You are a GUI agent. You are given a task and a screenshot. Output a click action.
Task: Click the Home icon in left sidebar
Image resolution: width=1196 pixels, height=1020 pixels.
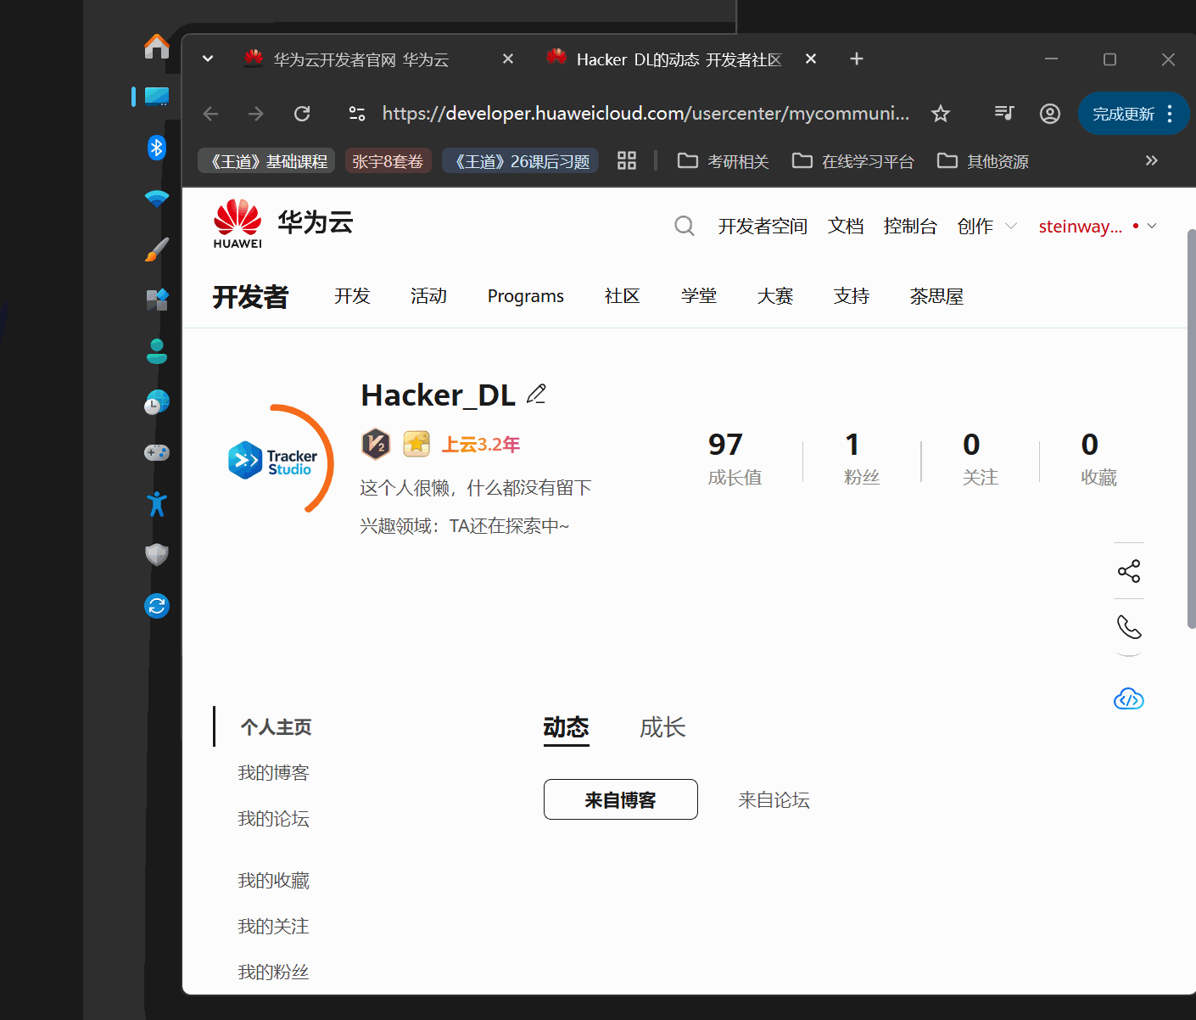tap(157, 46)
